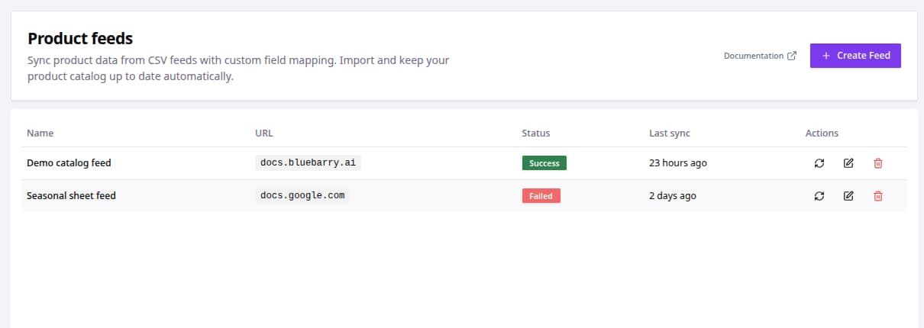924x328 pixels.
Task: Sync the Demo catalog feed
Action: (x=819, y=163)
